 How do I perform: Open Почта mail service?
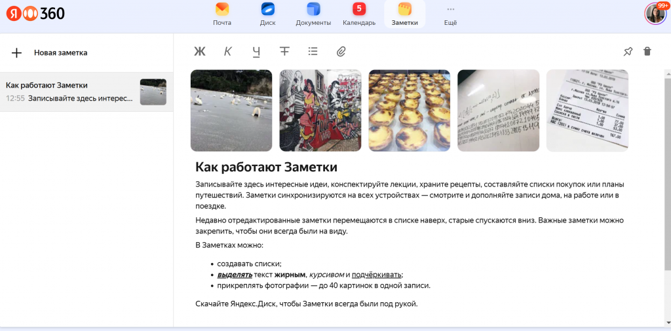tap(222, 14)
